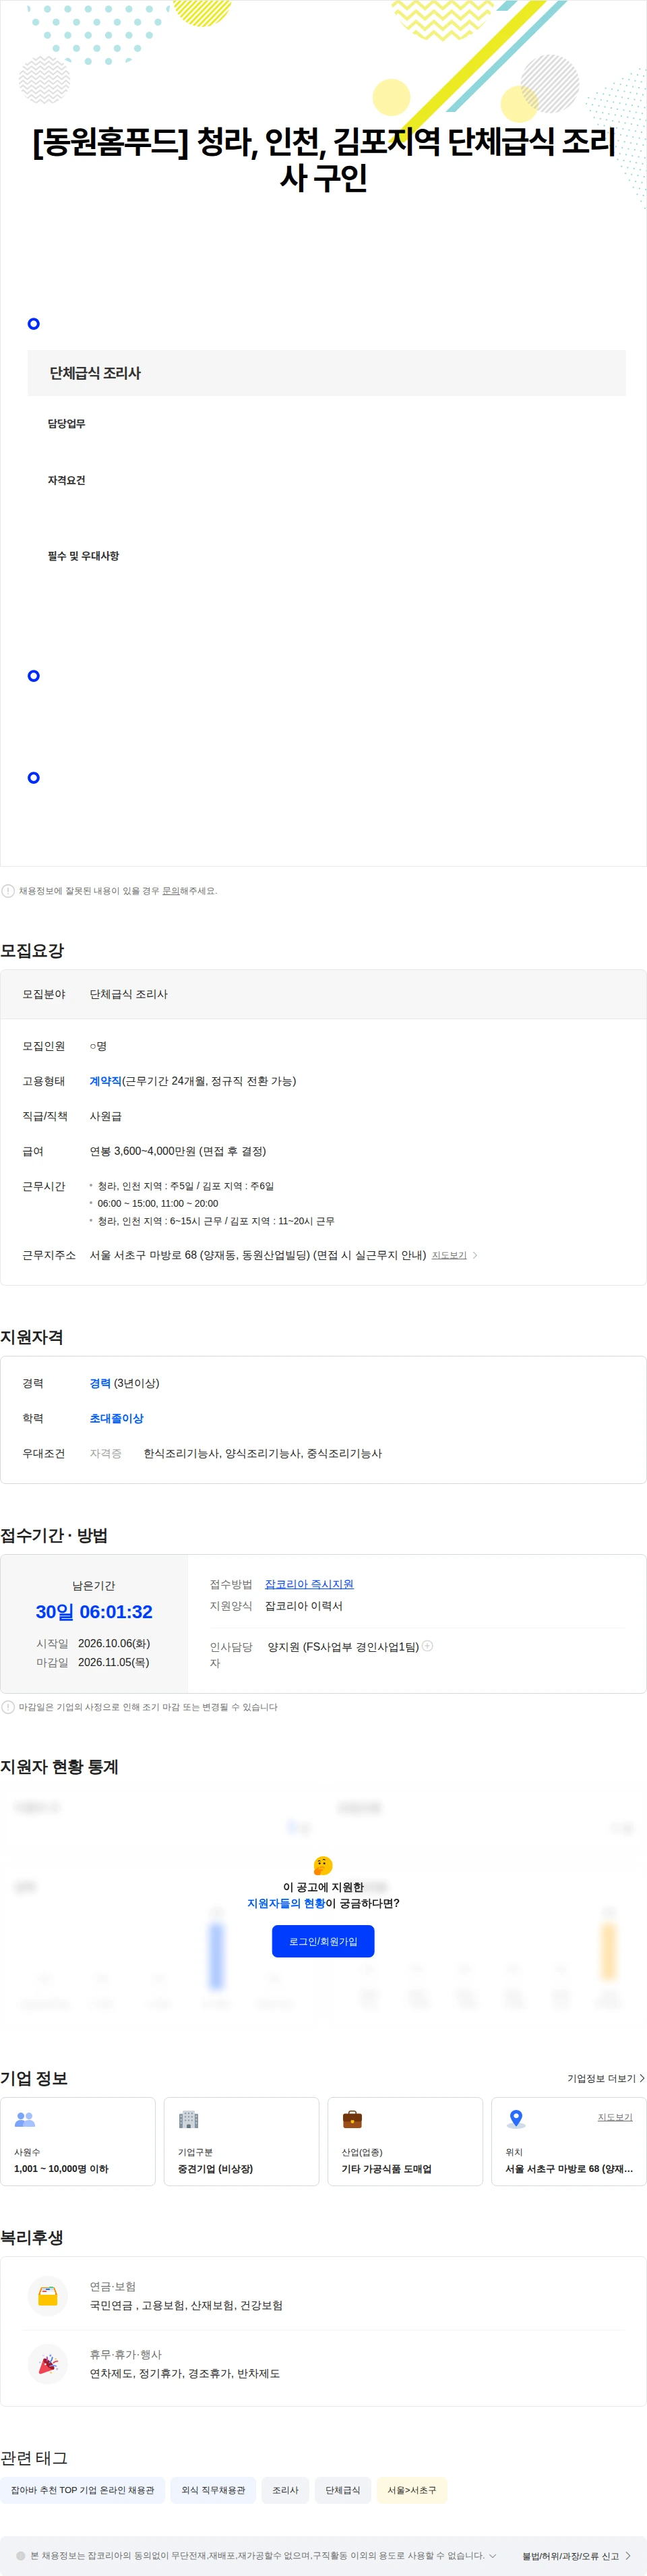The image size is (647, 2576).
Task: Click the 경력 requirement text
Action: (100, 1383)
